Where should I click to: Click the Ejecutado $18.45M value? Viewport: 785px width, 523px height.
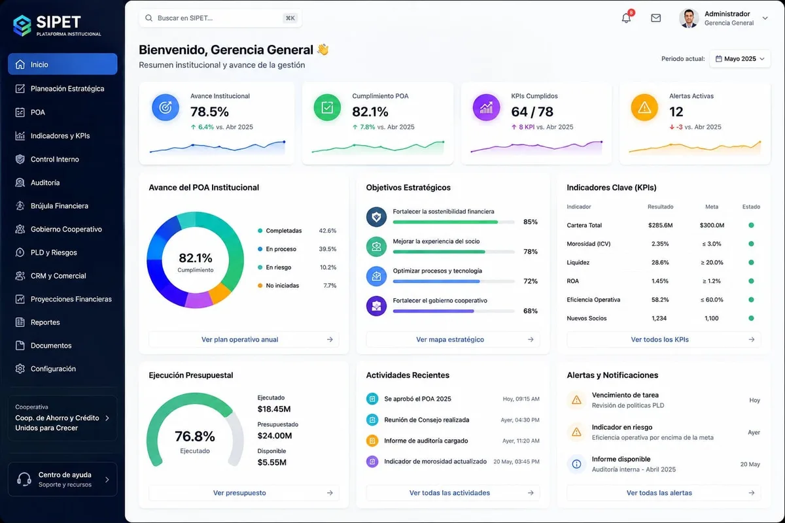point(274,409)
